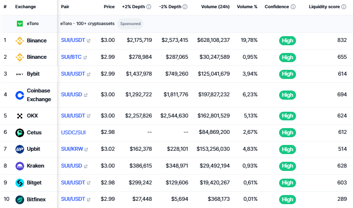
Task: Click the Coinbase Exchange logo icon
Action: [20, 95]
